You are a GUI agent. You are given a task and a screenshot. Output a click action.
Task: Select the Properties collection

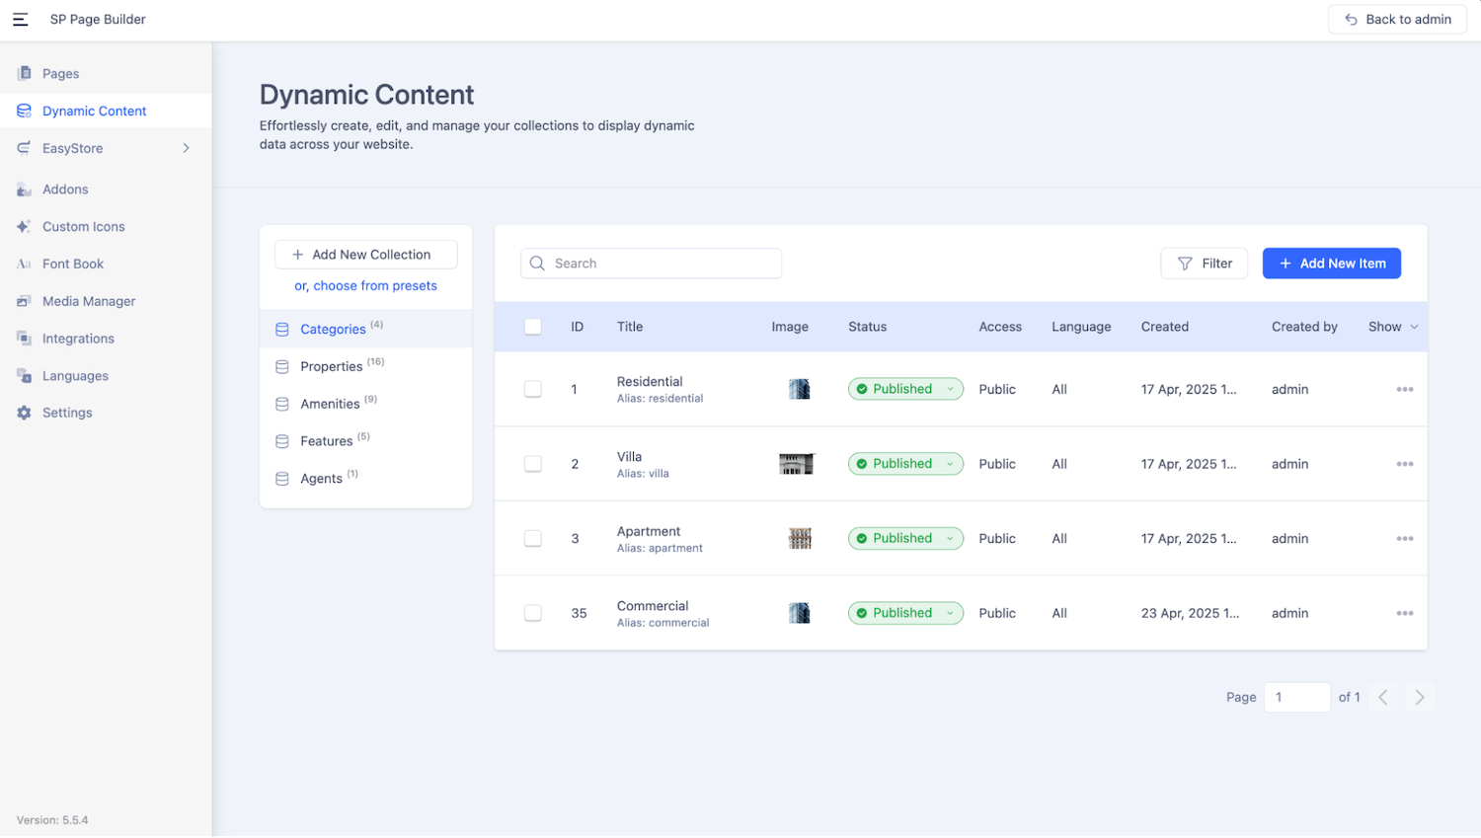332,366
